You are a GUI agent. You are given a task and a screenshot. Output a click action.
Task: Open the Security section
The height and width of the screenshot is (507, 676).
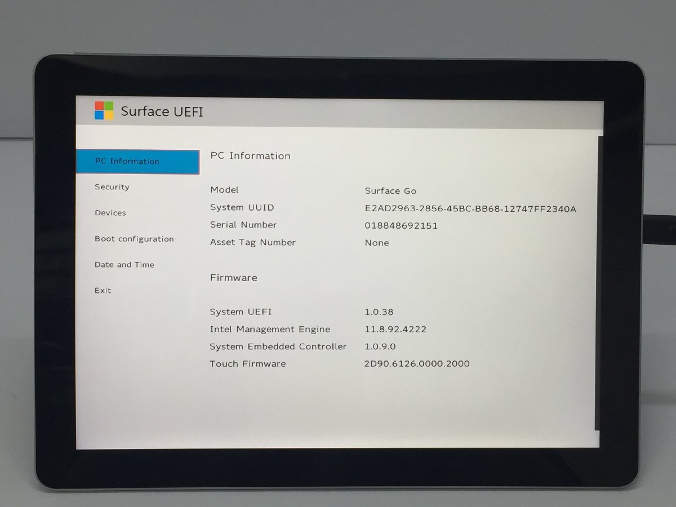(112, 187)
